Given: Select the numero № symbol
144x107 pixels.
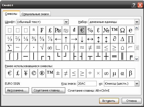Looking at the screenshot, I should tap(106, 30).
